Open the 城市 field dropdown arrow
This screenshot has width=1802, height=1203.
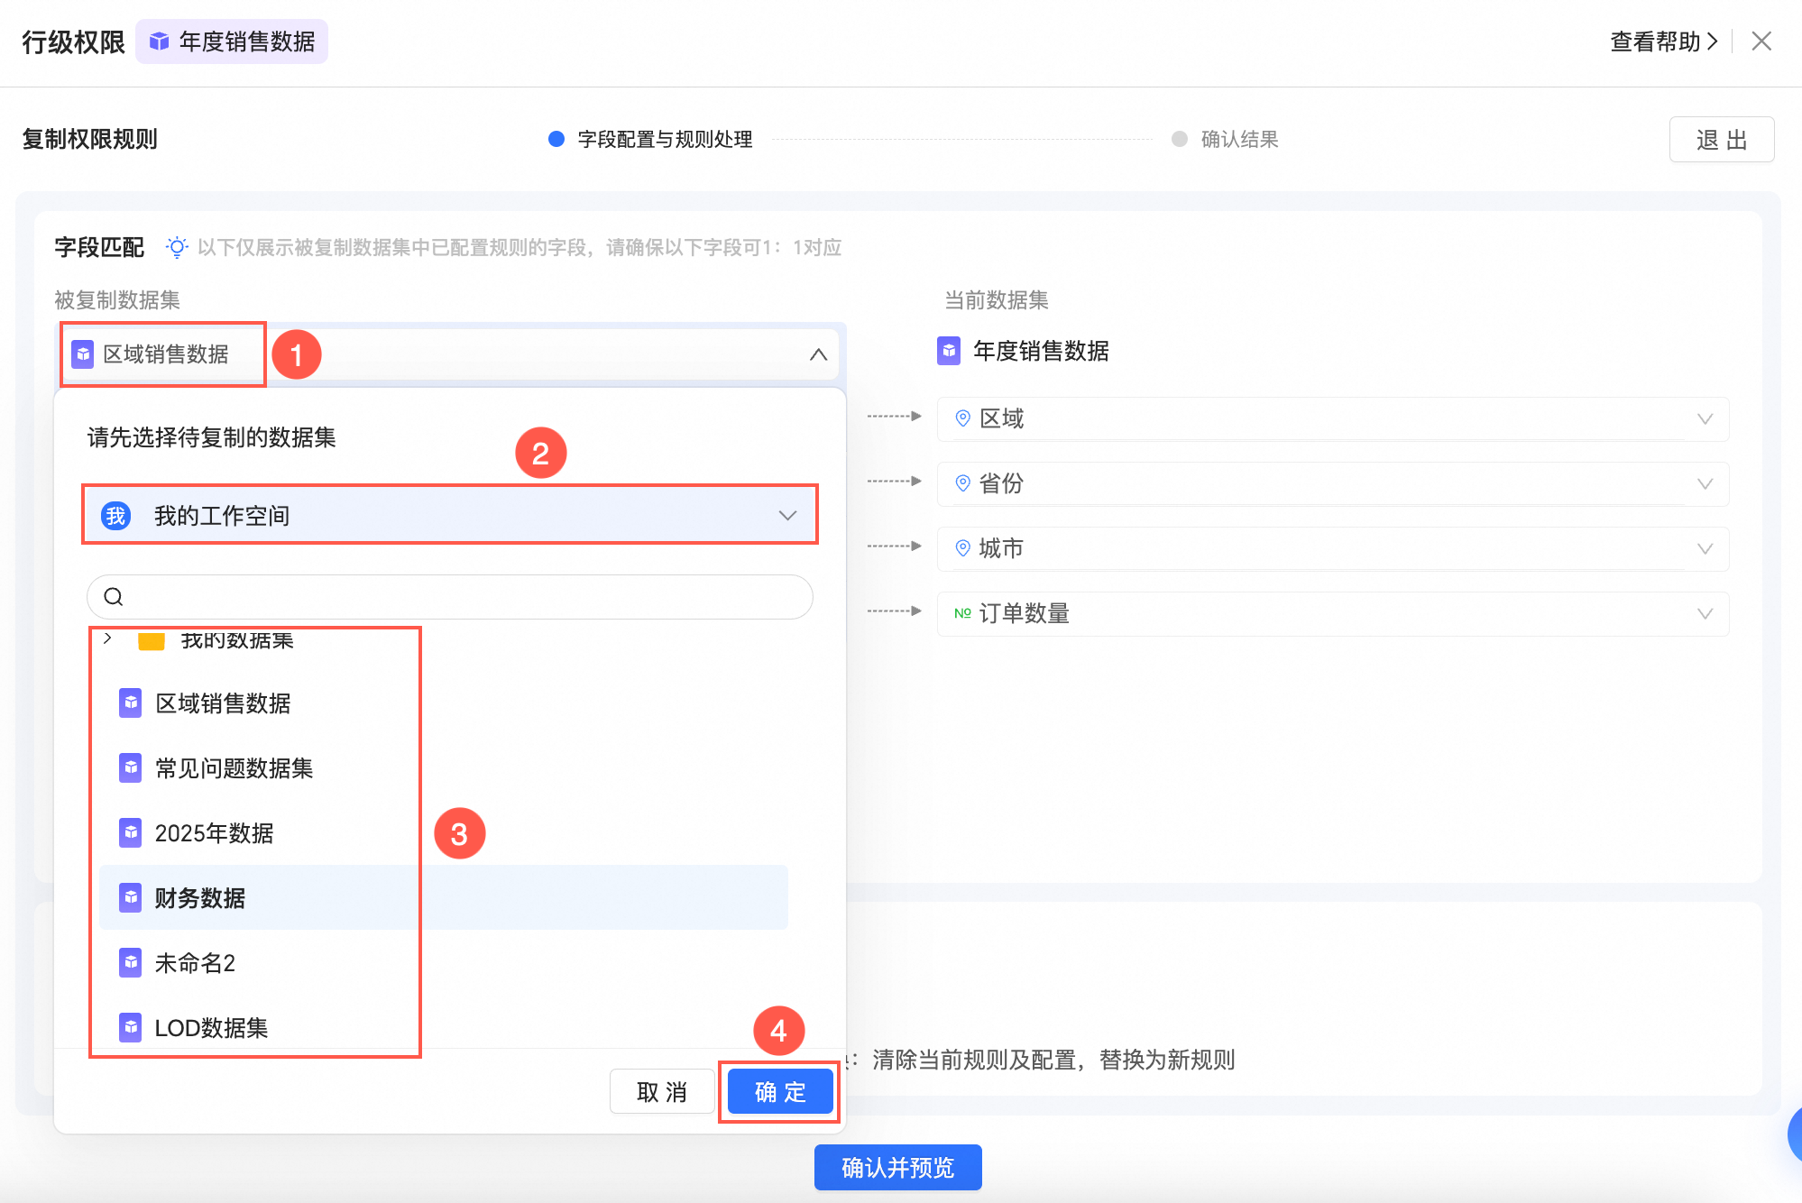point(1704,549)
